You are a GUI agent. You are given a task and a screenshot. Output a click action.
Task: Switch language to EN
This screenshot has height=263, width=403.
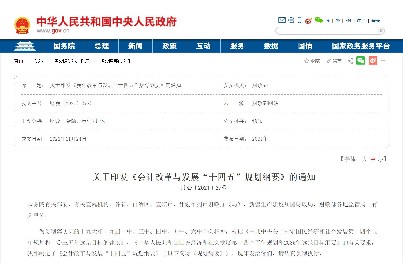[348, 21]
